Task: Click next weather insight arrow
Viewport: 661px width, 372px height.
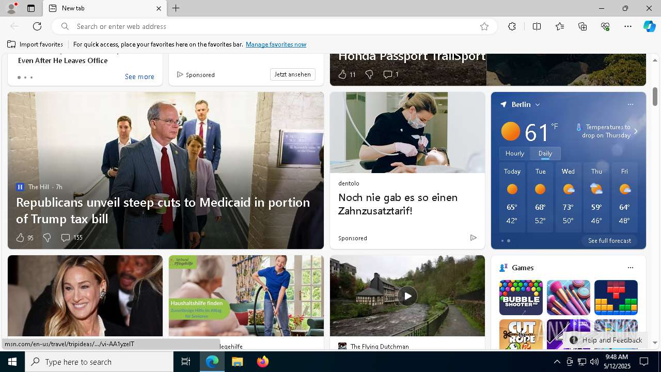Action: (x=636, y=131)
